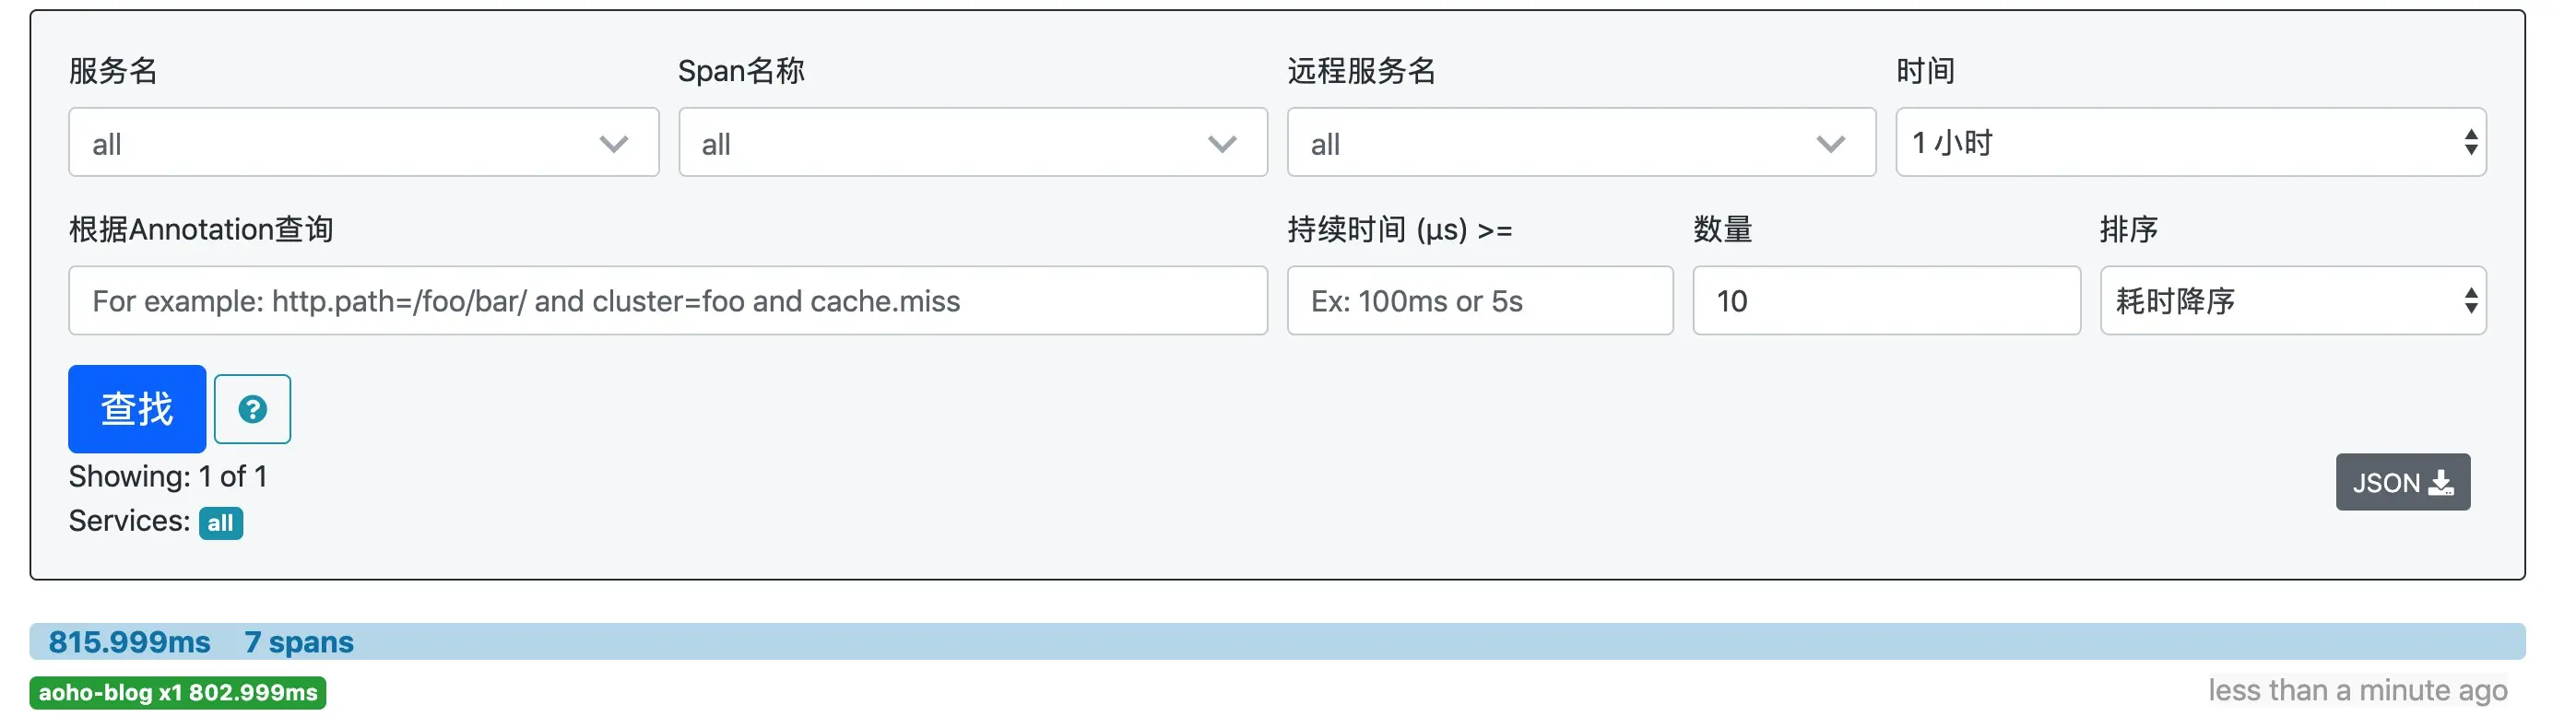Screen dimensions: 2576x728
Task: Open the 耗时降序 sort order selector
Action: 2293,300
